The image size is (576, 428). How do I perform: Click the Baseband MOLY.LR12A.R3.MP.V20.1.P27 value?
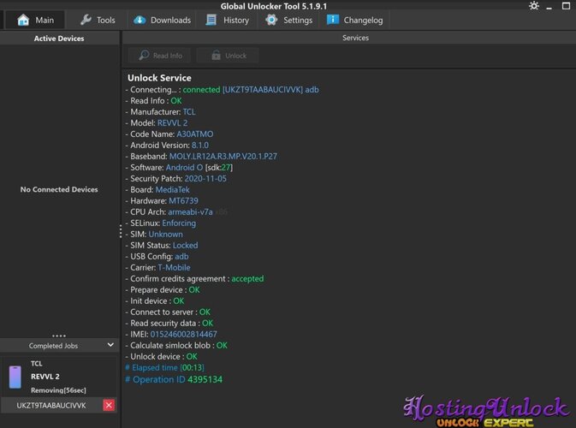(x=223, y=156)
